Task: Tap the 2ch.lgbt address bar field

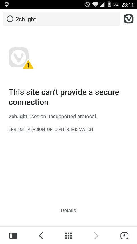Action: coord(61,19)
